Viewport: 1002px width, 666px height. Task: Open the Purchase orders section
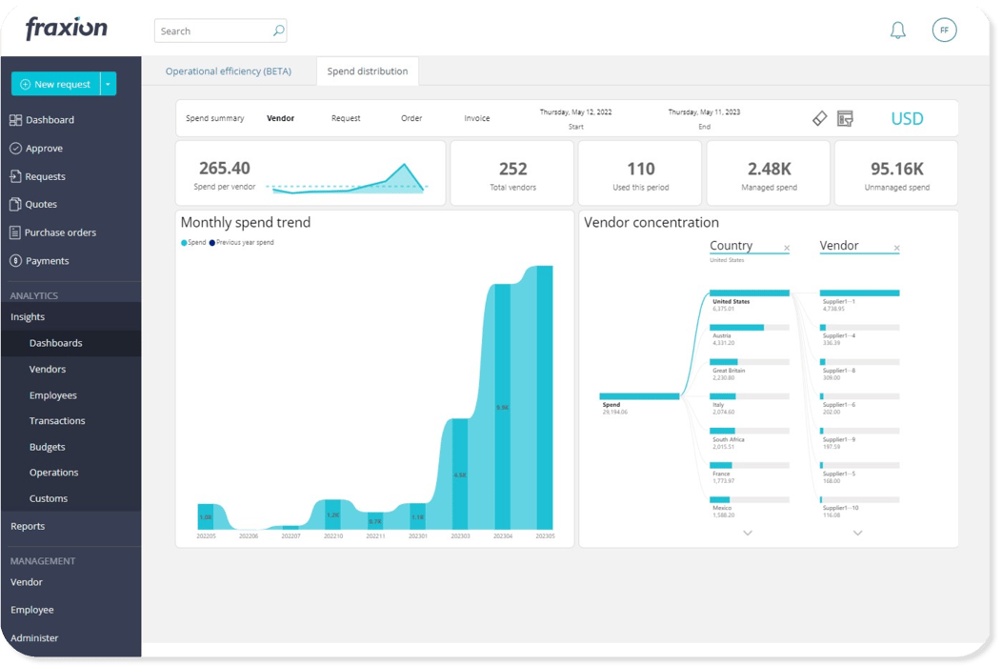[60, 232]
